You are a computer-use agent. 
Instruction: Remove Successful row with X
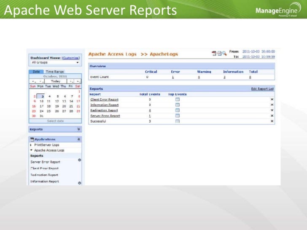pyautogui.click(x=272, y=121)
